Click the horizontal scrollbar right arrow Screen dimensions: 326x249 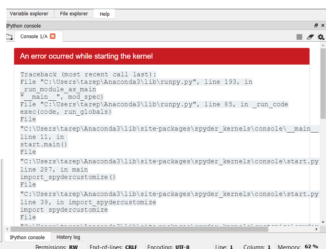[317, 229]
